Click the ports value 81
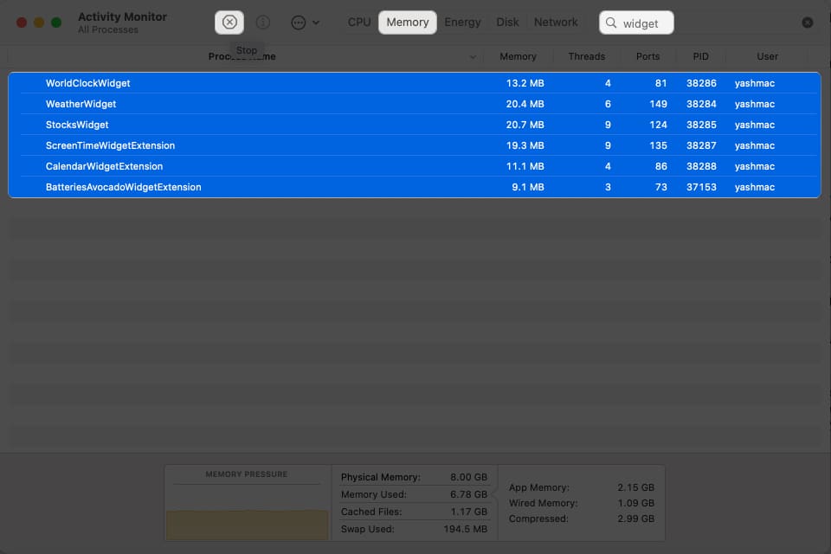This screenshot has width=831, height=554. point(660,83)
